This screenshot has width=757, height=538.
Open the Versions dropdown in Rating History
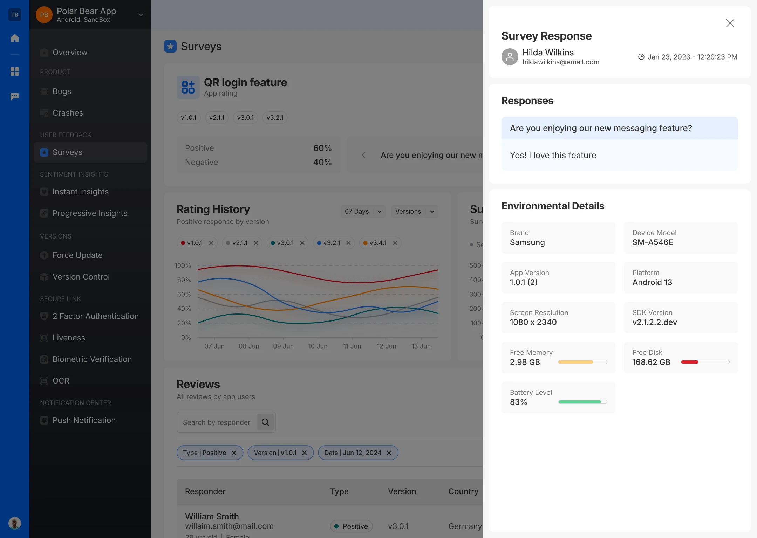[414, 212]
